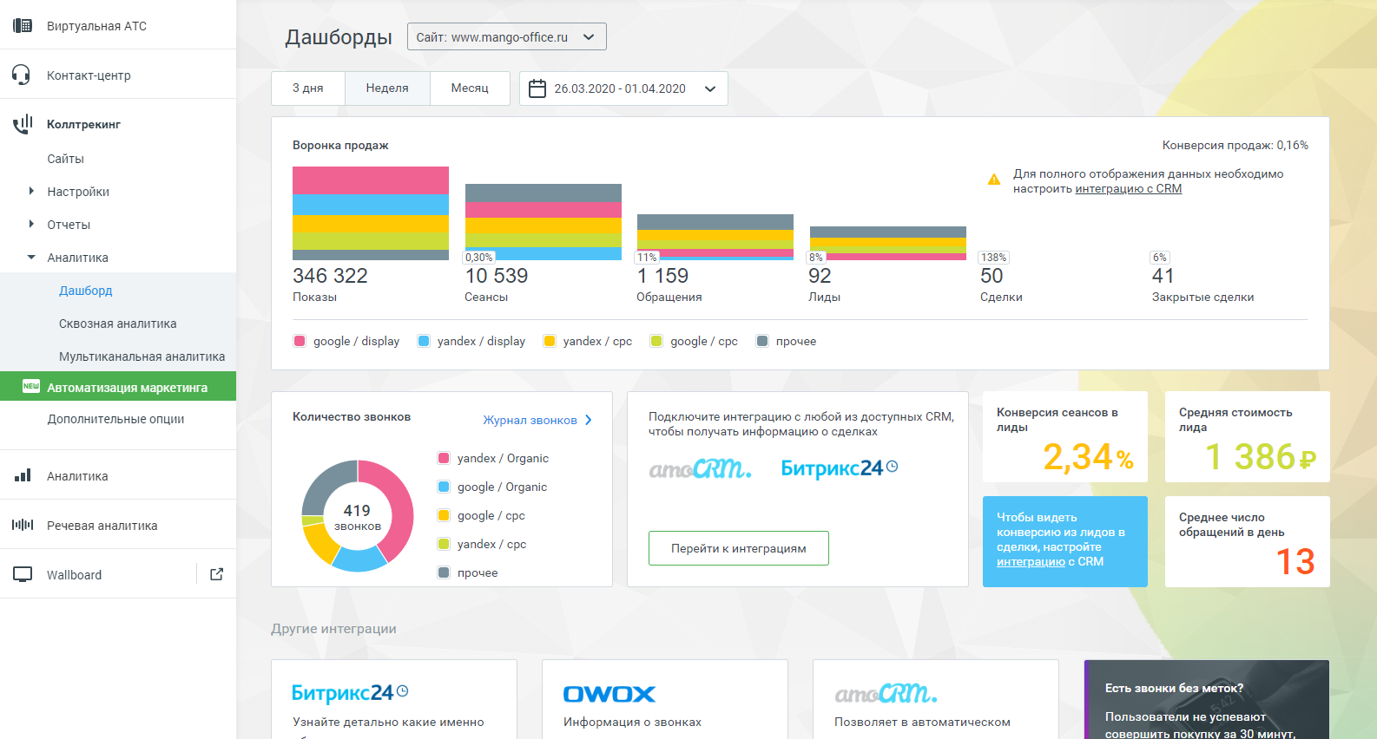Screen dimensions: 1377x739
Task: Click the amoCRM logo in integration card
Action: 700,468
